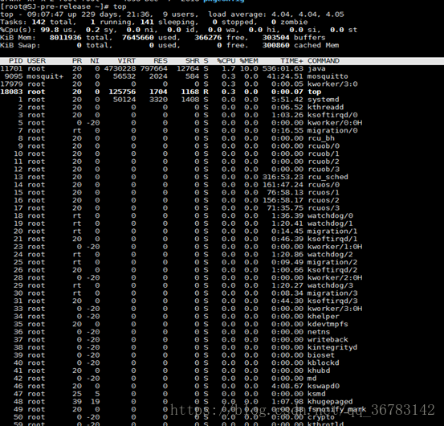Select the migration/1 process name

pos(332,231)
